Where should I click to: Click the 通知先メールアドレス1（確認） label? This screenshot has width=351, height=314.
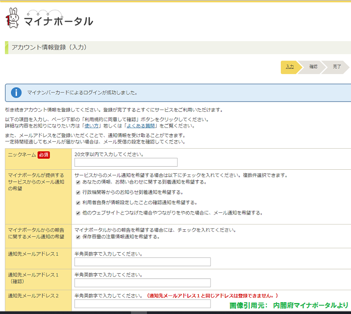coord(33,278)
